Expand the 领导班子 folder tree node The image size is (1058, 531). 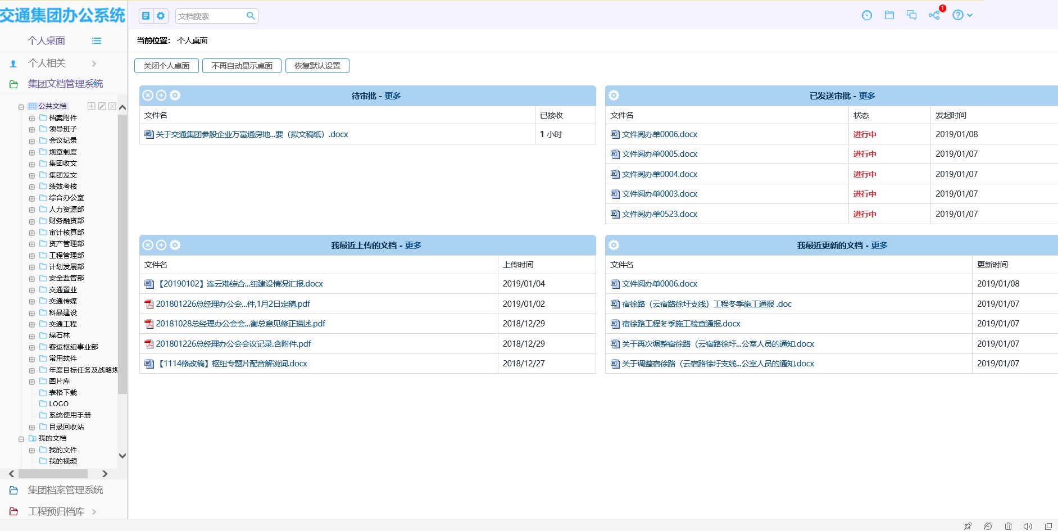pos(32,129)
